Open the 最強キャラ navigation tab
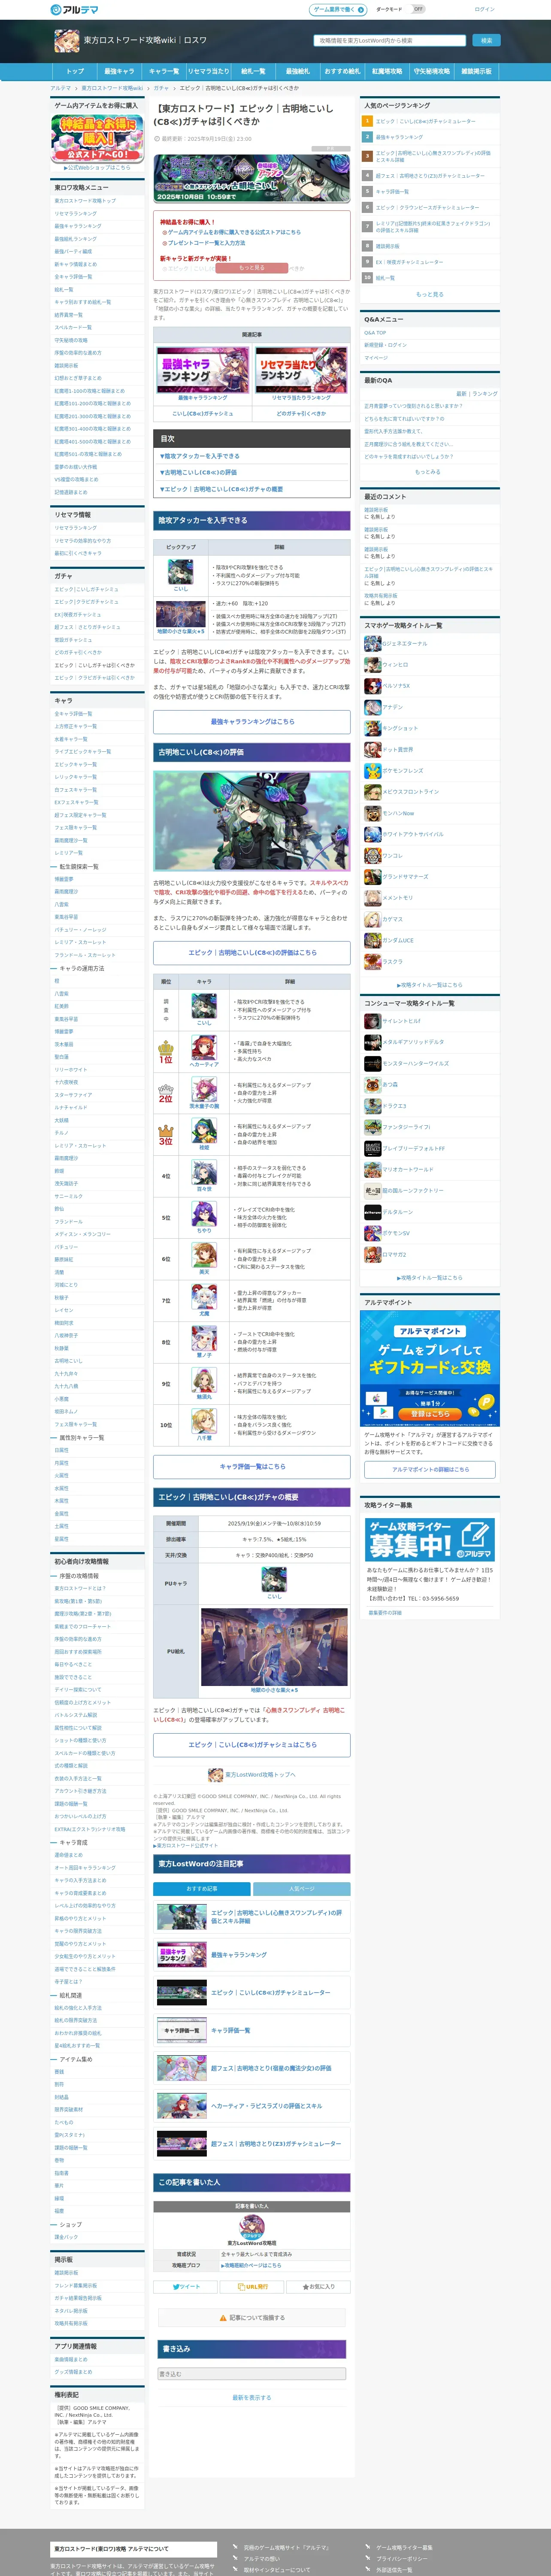This screenshot has width=551, height=2576. [x=119, y=72]
